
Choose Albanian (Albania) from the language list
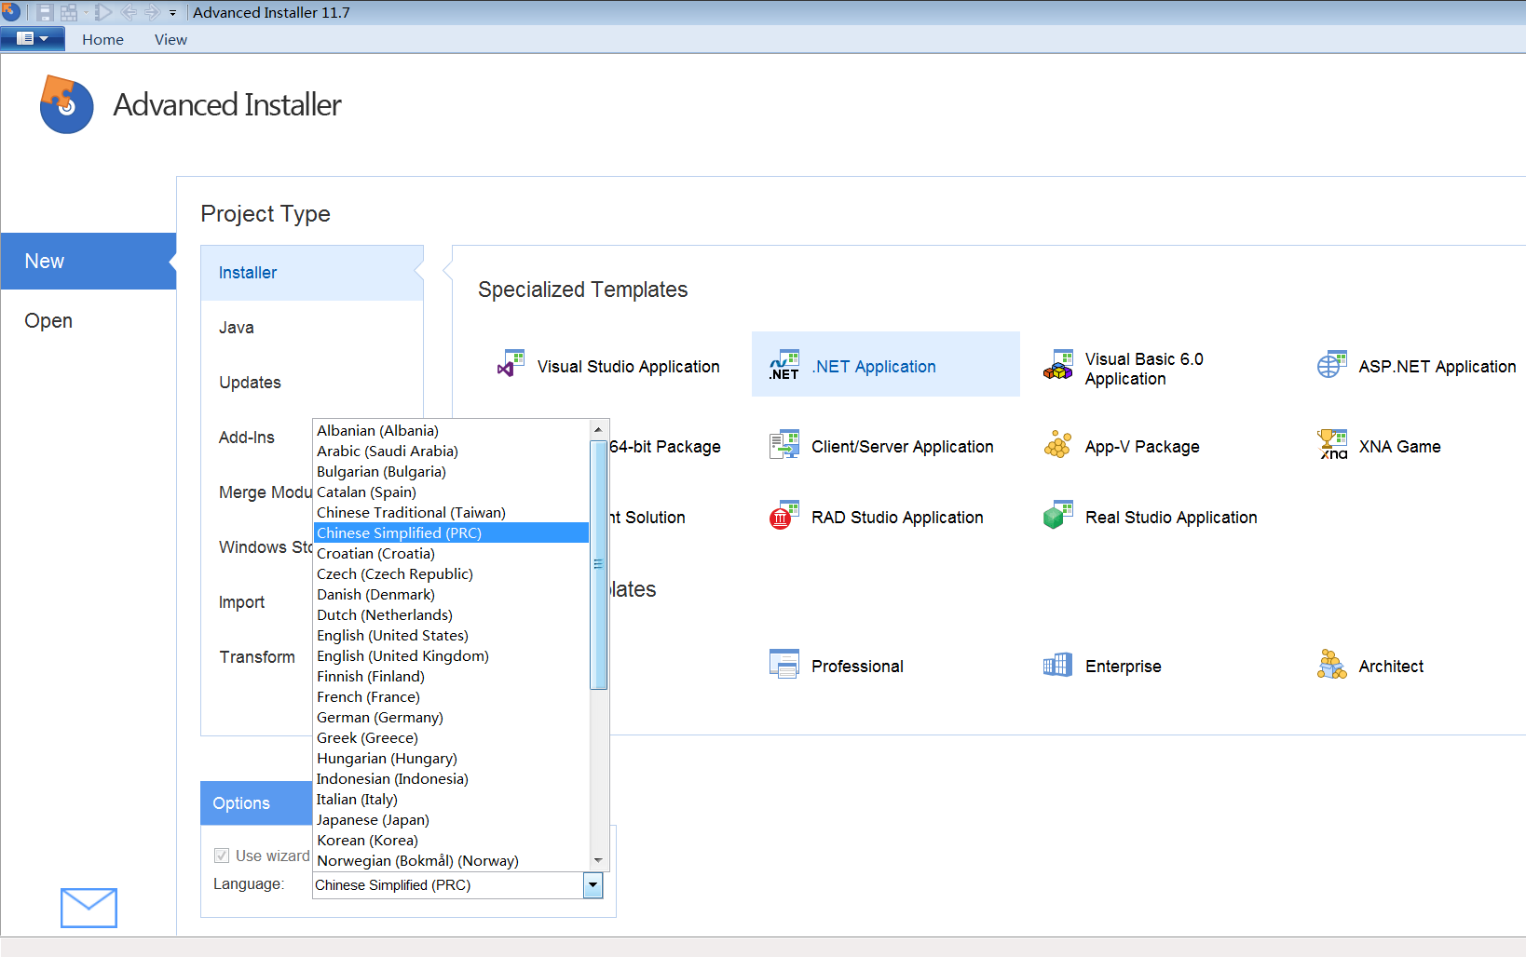452,430
